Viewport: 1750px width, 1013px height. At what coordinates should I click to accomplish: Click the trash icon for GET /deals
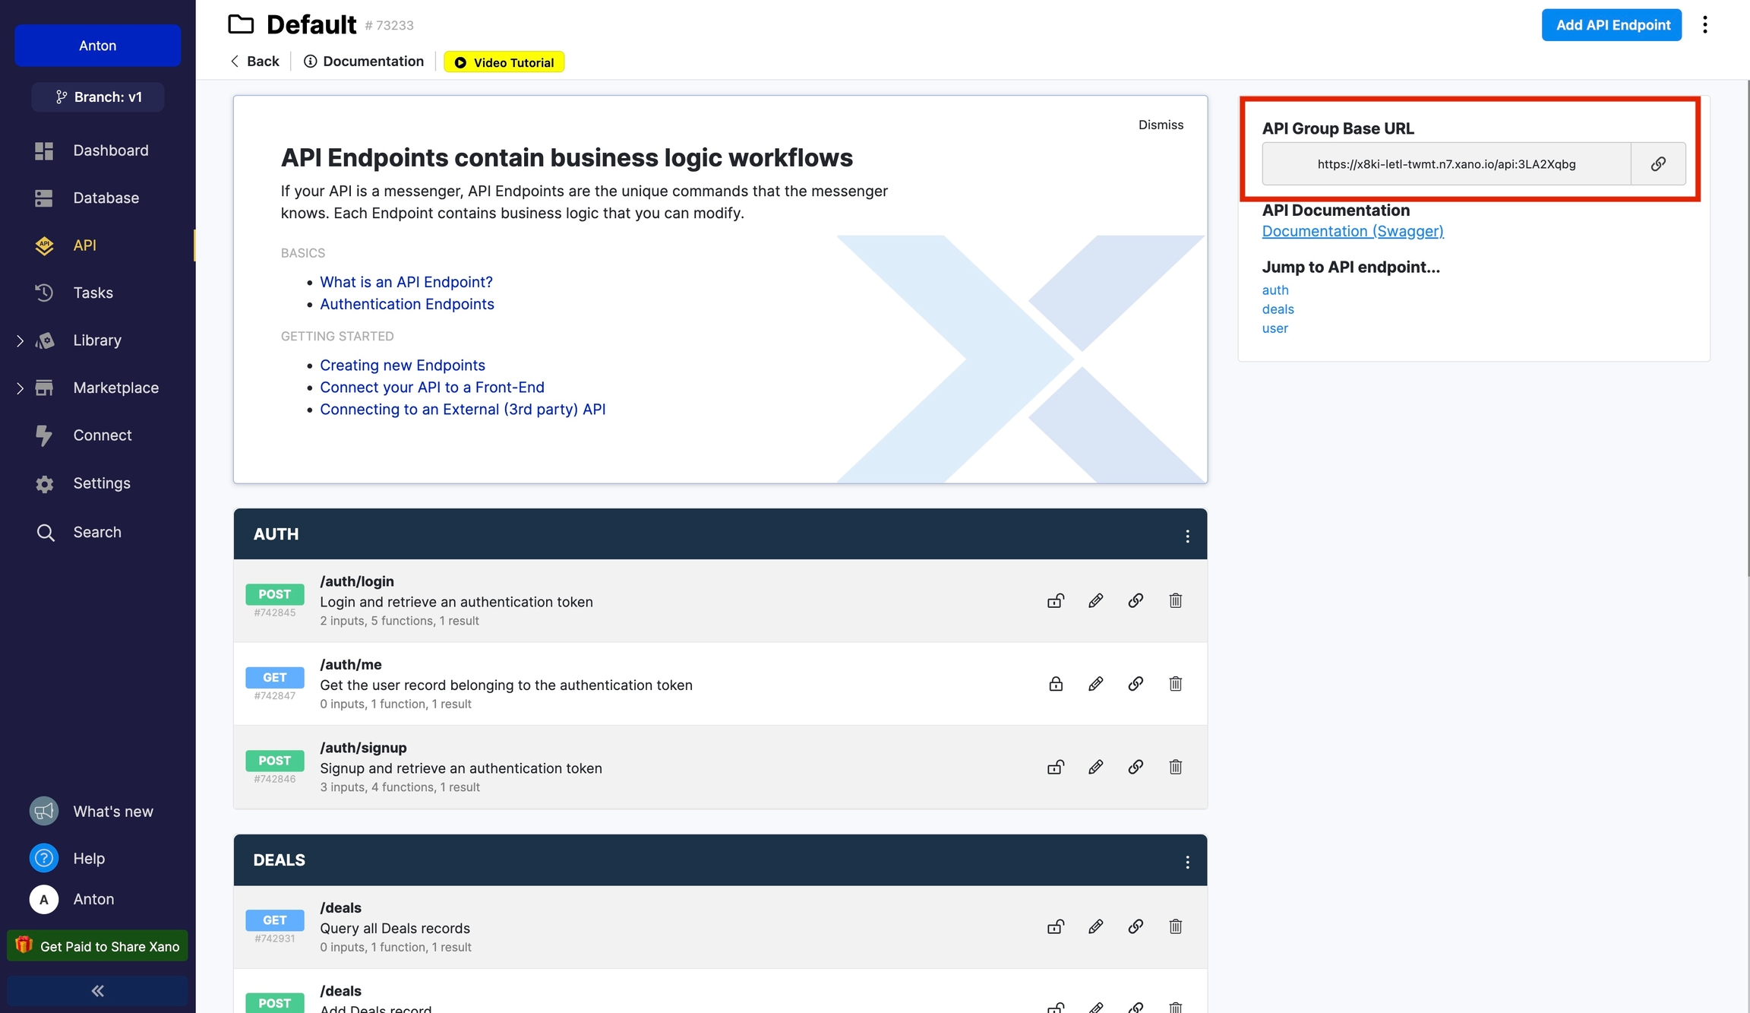[x=1175, y=926]
